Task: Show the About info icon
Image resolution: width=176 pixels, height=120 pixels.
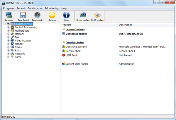Action: (x=66, y=15)
